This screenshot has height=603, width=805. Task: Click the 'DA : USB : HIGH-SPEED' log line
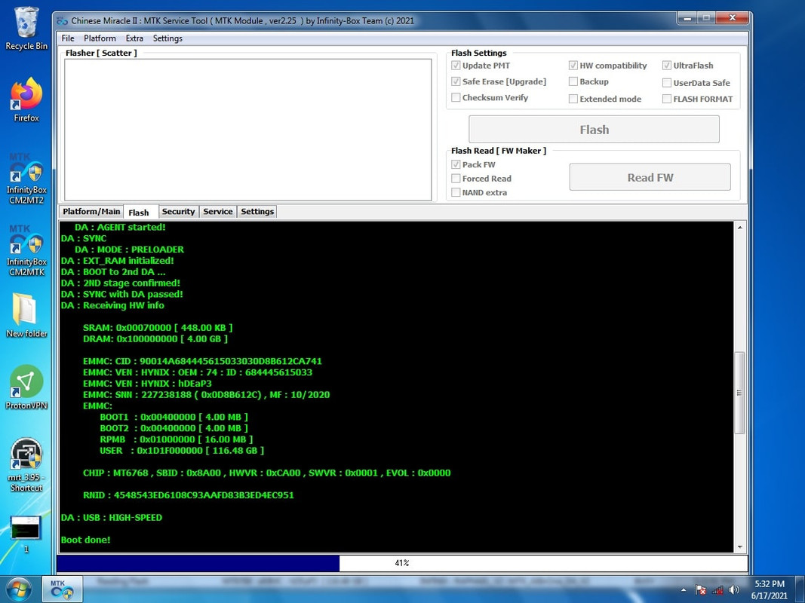(x=112, y=517)
